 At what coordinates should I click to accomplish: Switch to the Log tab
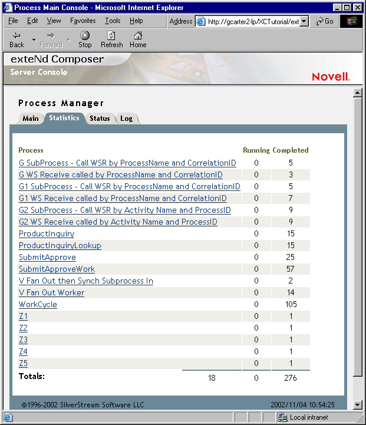tap(126, 118)
